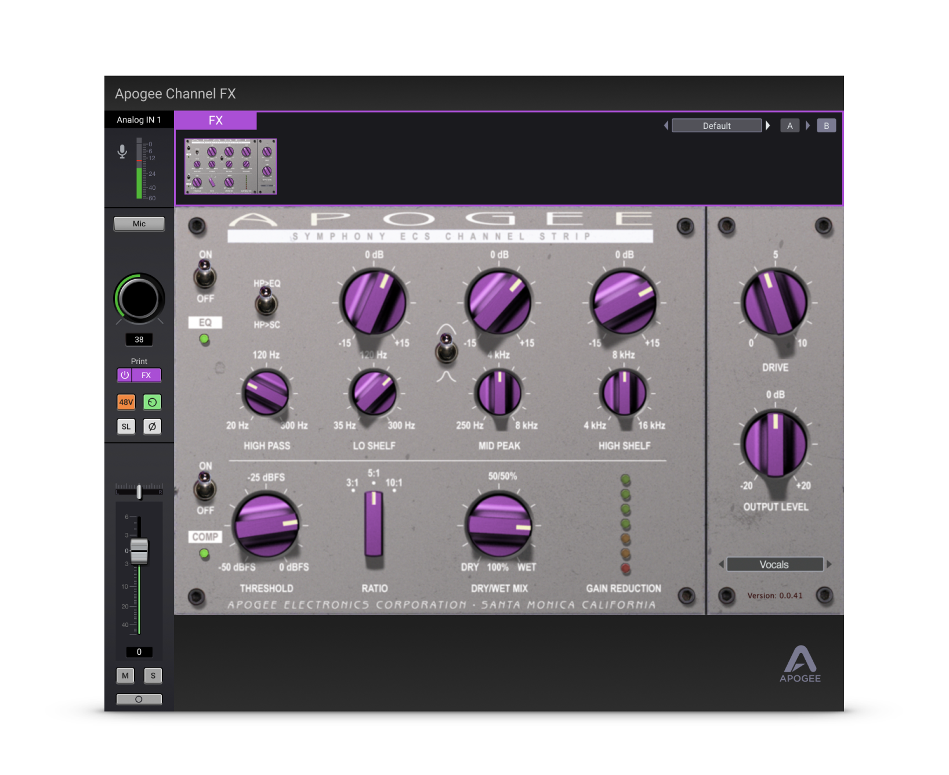Click the Mid Peak frequency knob
This screenshot has width=949, height=775.
499,393
